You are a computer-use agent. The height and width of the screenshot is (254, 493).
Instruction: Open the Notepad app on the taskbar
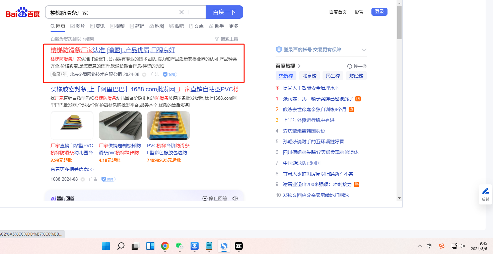209,246
